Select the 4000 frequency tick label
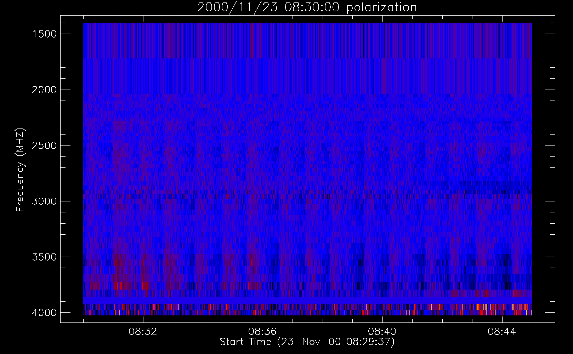Screen dimensions: 573x354 (44, 313)
